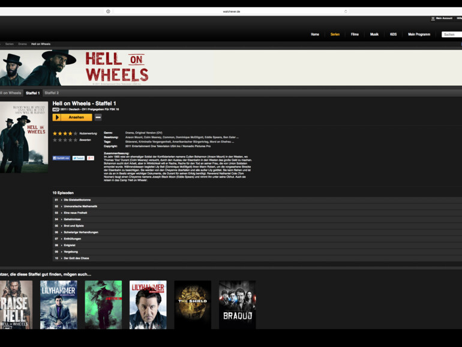462x347 pixels.
Task: Click the copyright line 2011 Entertainment One
Action: (x=168, y=146)
